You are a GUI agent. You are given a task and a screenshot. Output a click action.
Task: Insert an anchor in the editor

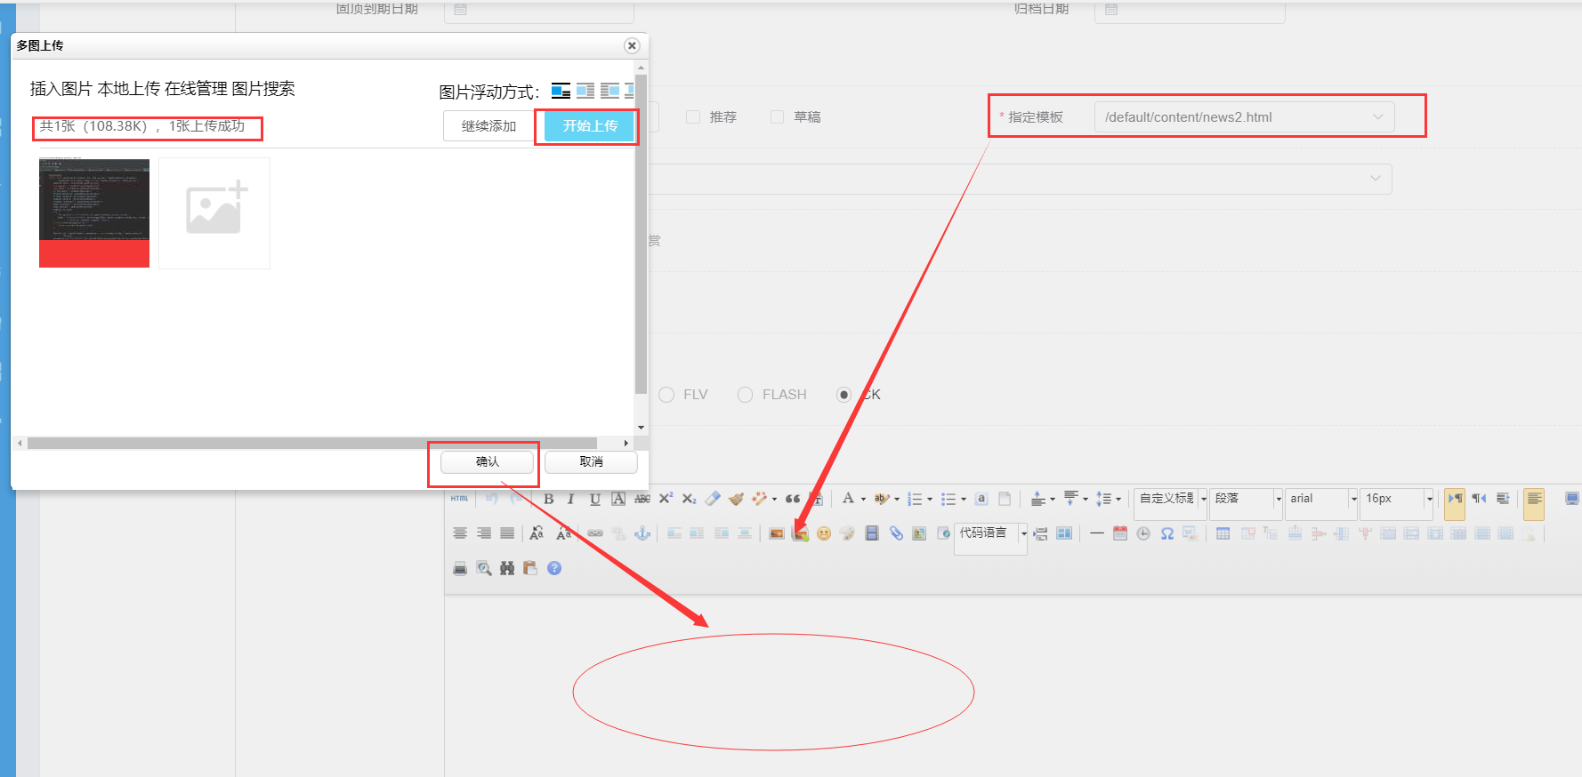point(642,533)
